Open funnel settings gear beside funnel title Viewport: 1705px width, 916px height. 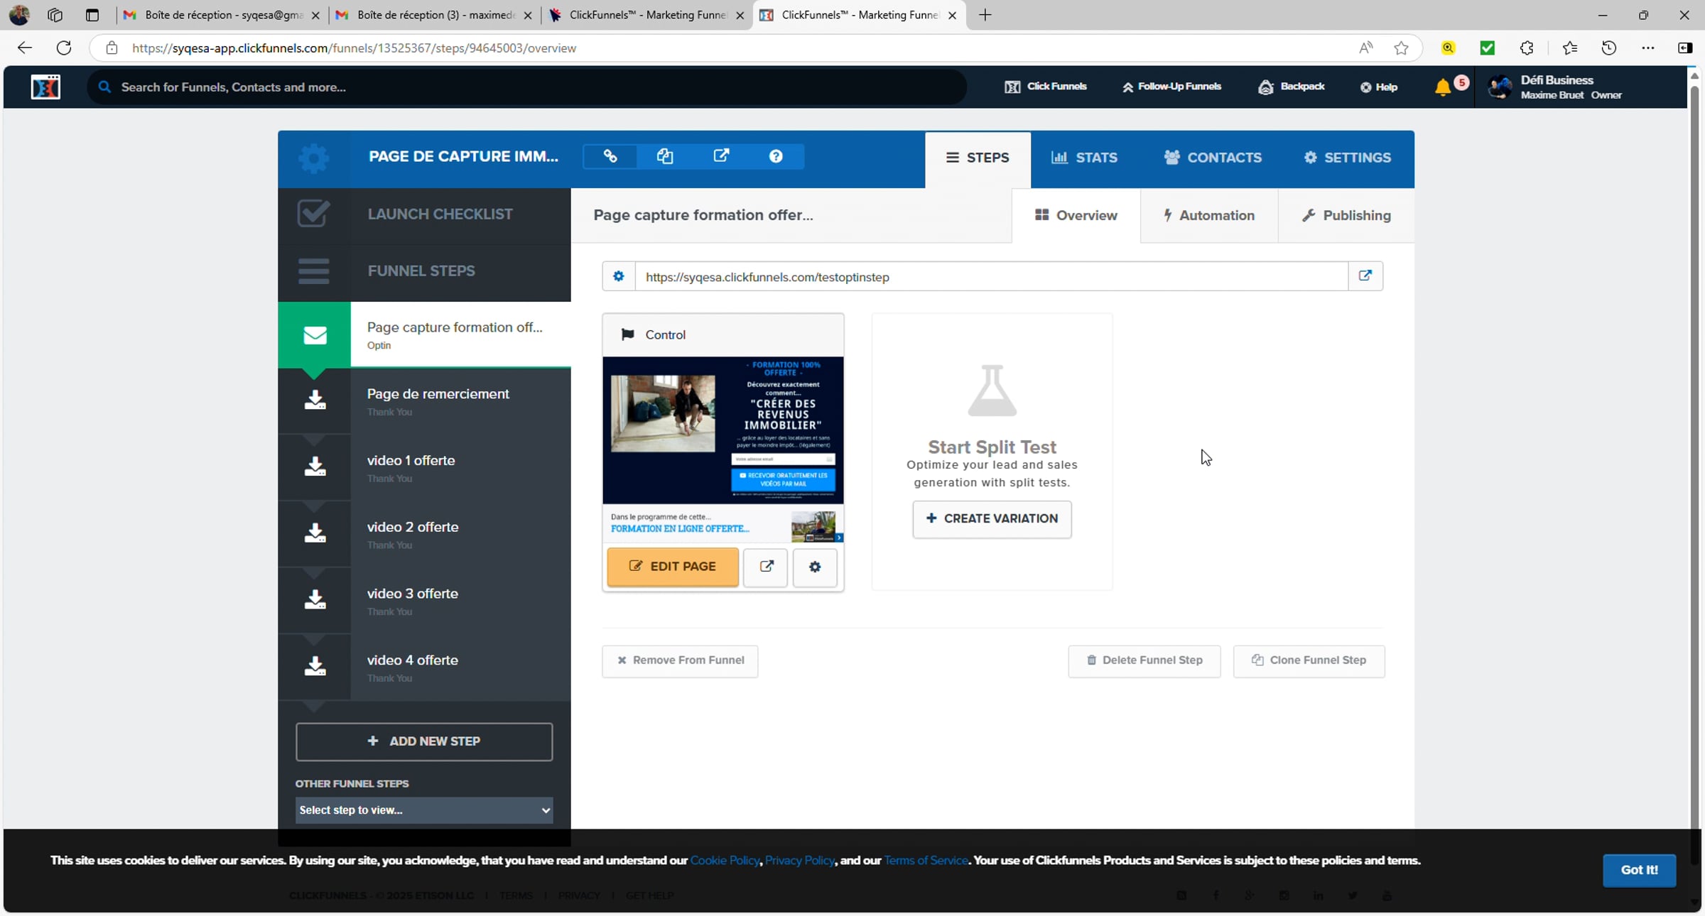[x=313, y=158]
